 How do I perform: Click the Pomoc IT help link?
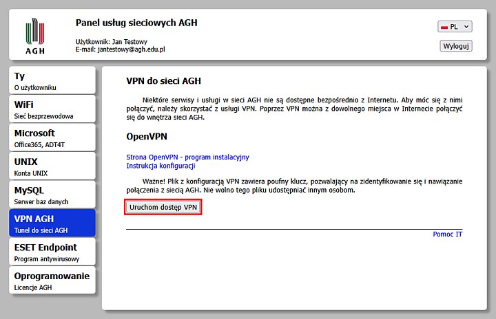448,234
